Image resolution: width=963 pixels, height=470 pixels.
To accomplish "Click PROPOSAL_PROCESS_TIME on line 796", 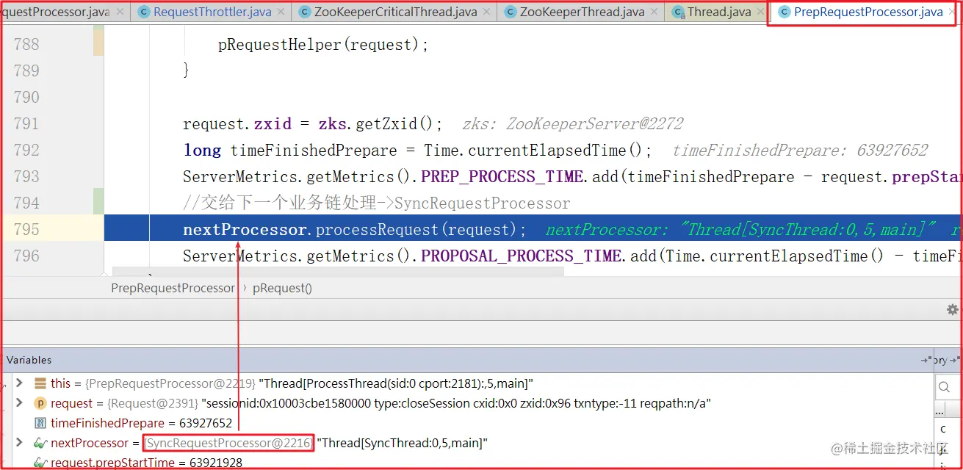I will coord(522,256).
